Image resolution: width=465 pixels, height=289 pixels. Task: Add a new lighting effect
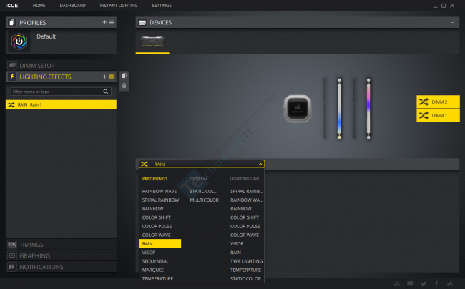[x=104, y=77]
